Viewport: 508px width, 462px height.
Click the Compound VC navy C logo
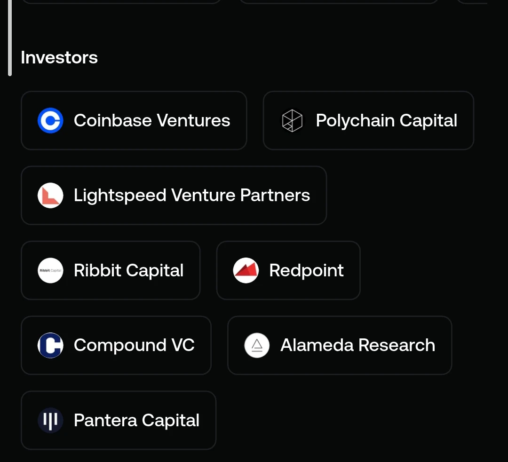point(50,345)
